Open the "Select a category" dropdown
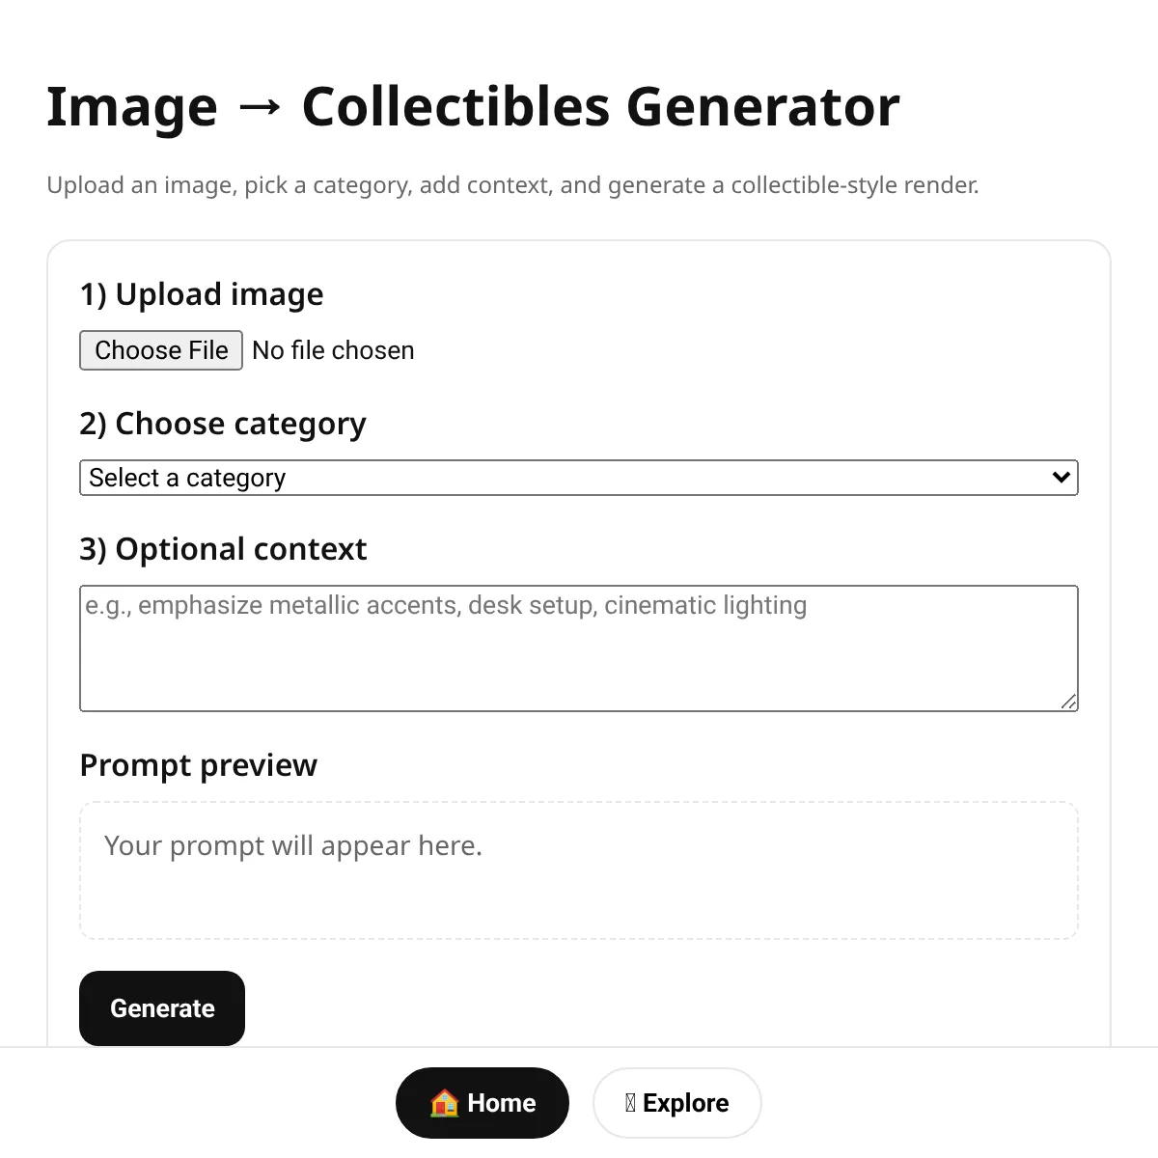The width and height of the screenshot is (1158, 1158). [x=579, y=478]
